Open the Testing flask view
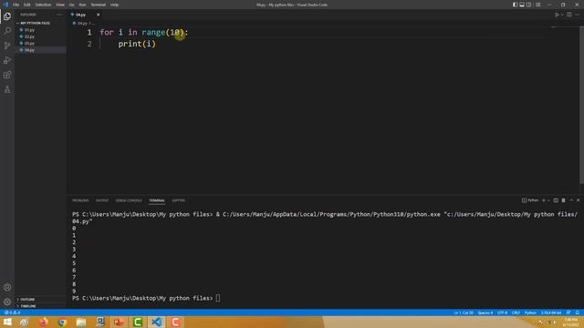The height and width of the screenshot is (328, 584). click(x=7, y=89)
